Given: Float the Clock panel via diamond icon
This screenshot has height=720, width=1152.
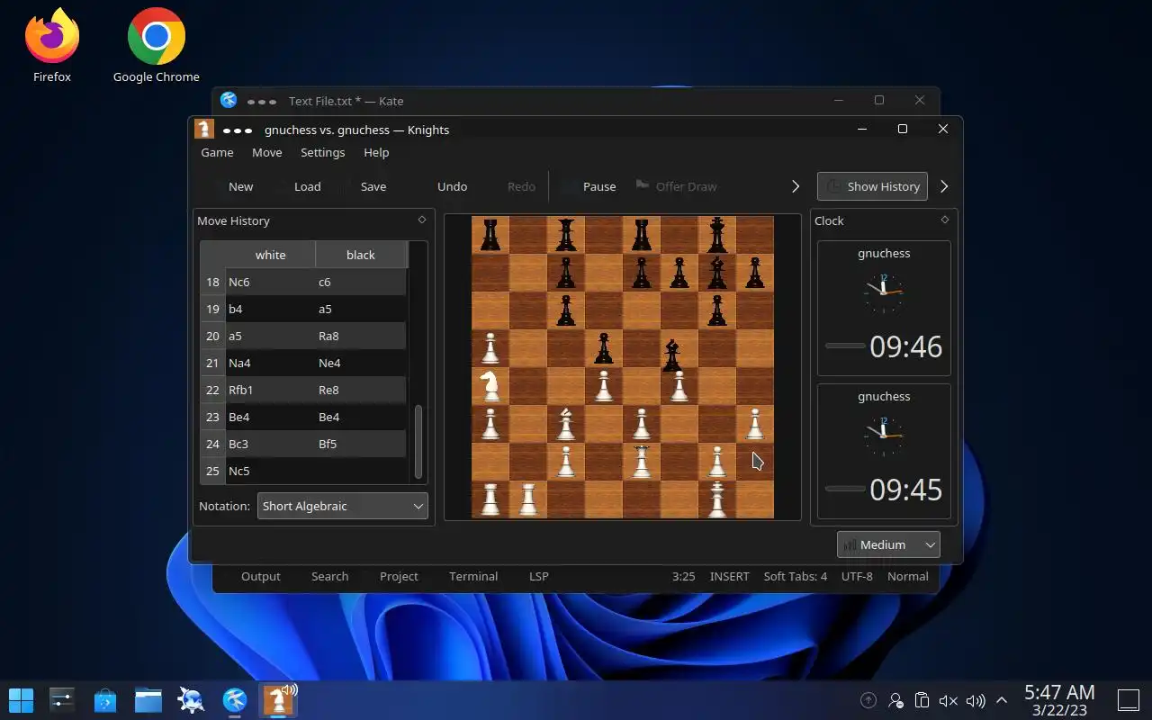Looking at the screenshot, I should click(x=945, y=220).
